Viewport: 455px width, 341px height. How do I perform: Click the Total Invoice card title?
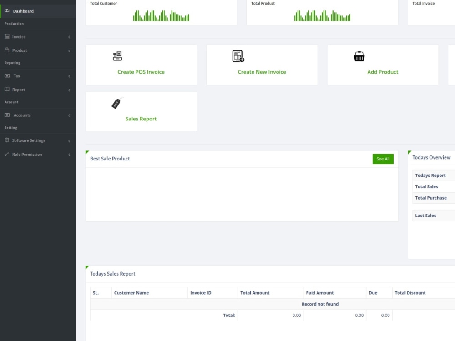pos(423,3)
